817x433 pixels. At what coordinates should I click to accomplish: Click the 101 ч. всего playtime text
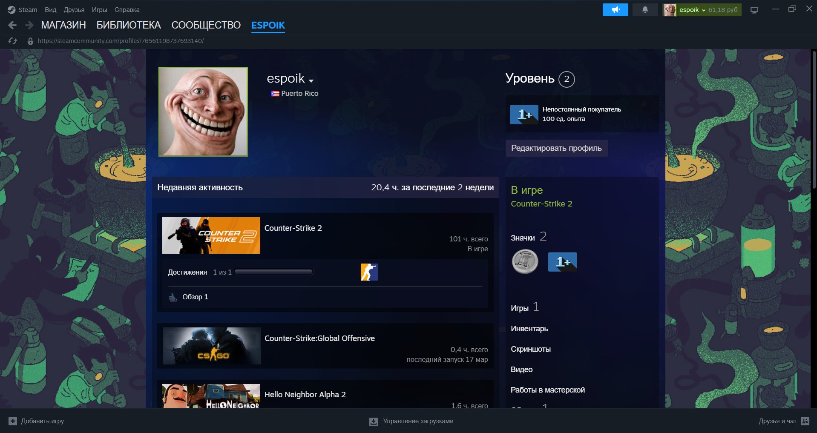click(469, 239)
